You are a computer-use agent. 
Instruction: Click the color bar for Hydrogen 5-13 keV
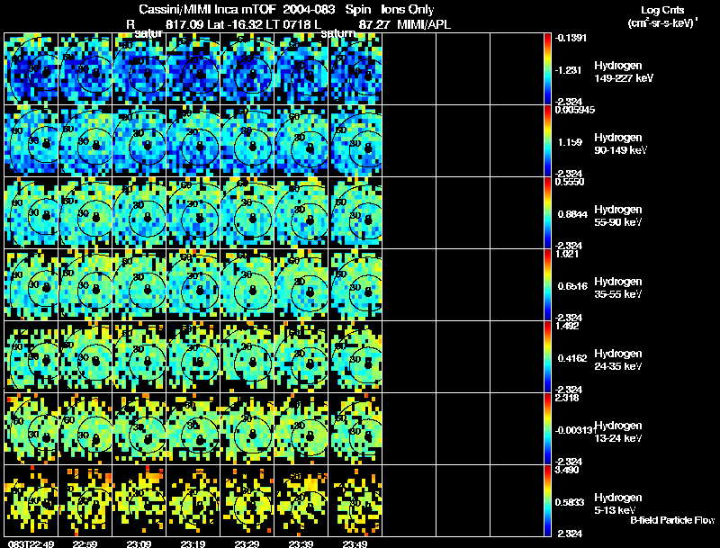pyautogui.click(x=547, y=500)
